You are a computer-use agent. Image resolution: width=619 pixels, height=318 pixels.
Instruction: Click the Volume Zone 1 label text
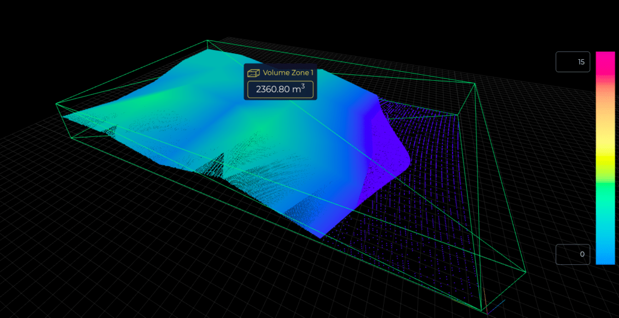288,72
